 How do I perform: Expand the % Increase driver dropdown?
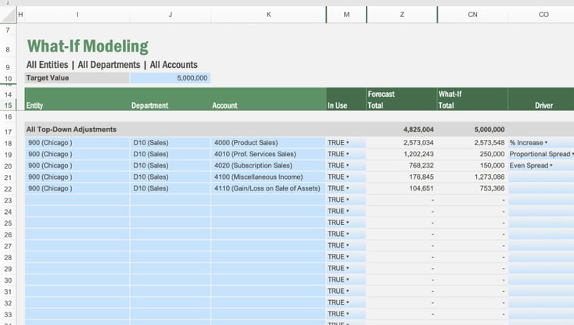tap(546, 143)
